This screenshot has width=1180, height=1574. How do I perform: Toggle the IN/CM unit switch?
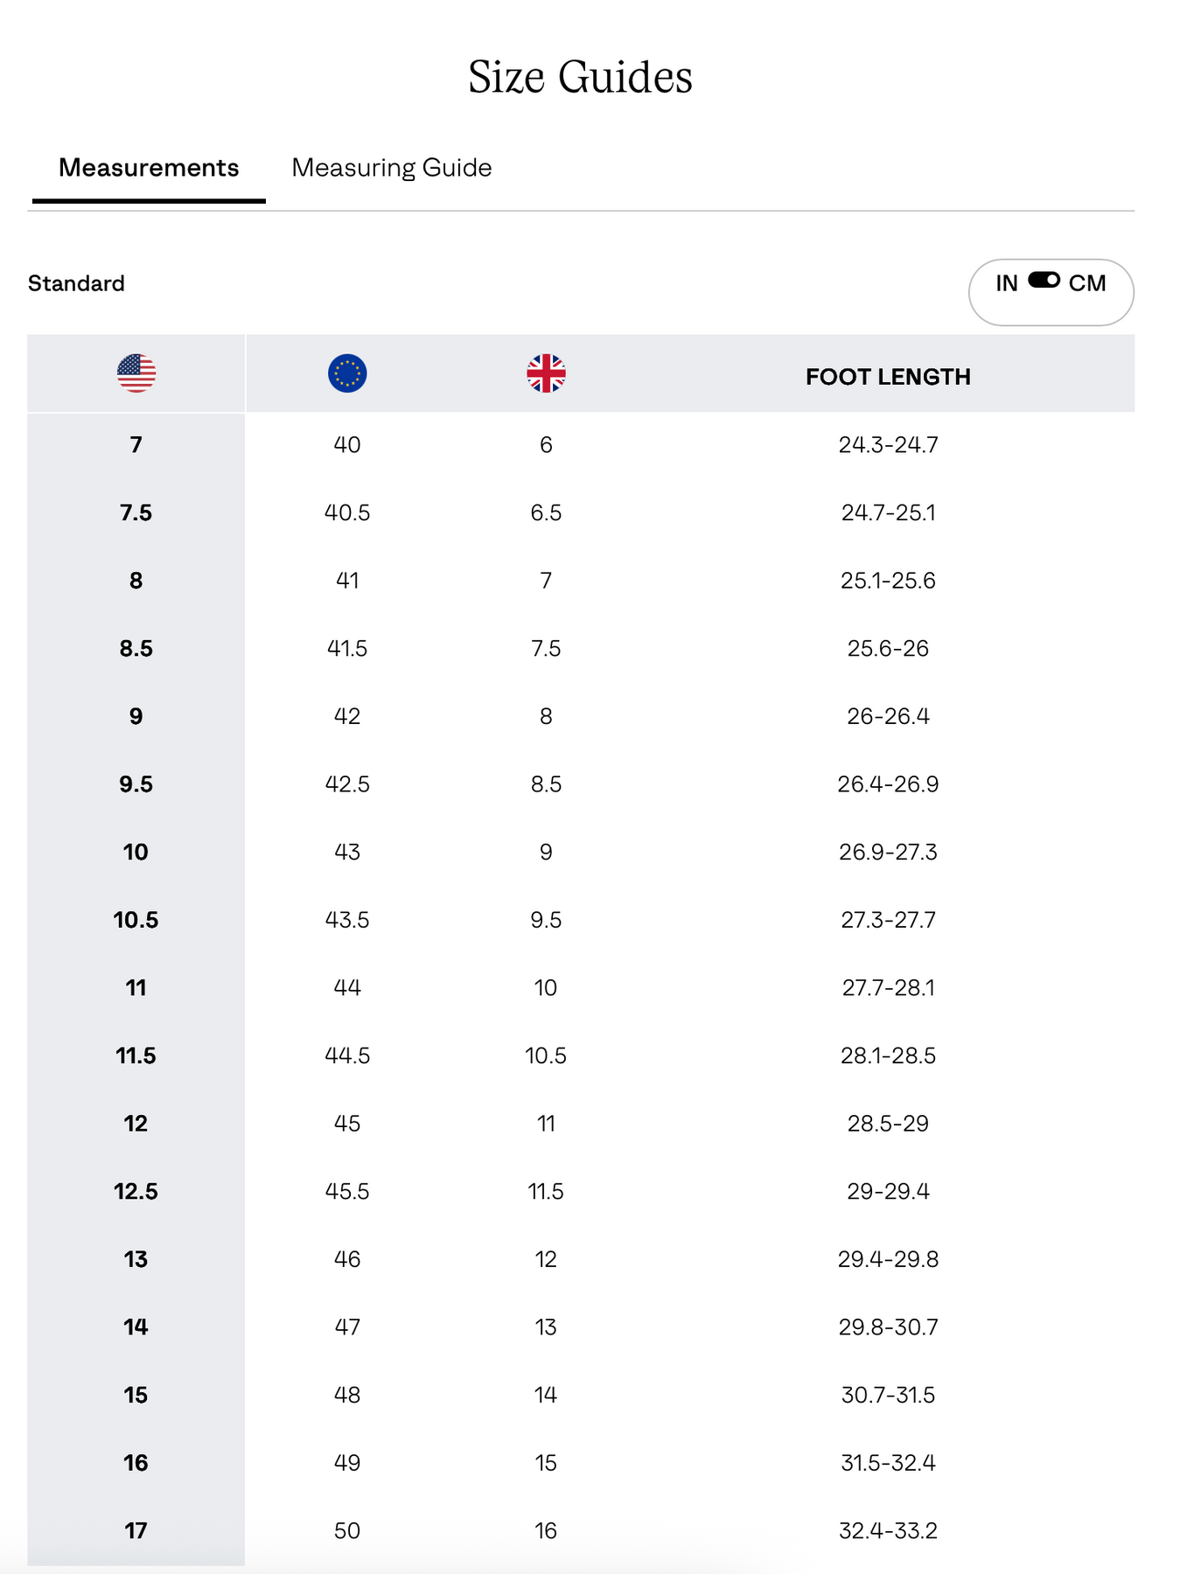(1044, 281)
